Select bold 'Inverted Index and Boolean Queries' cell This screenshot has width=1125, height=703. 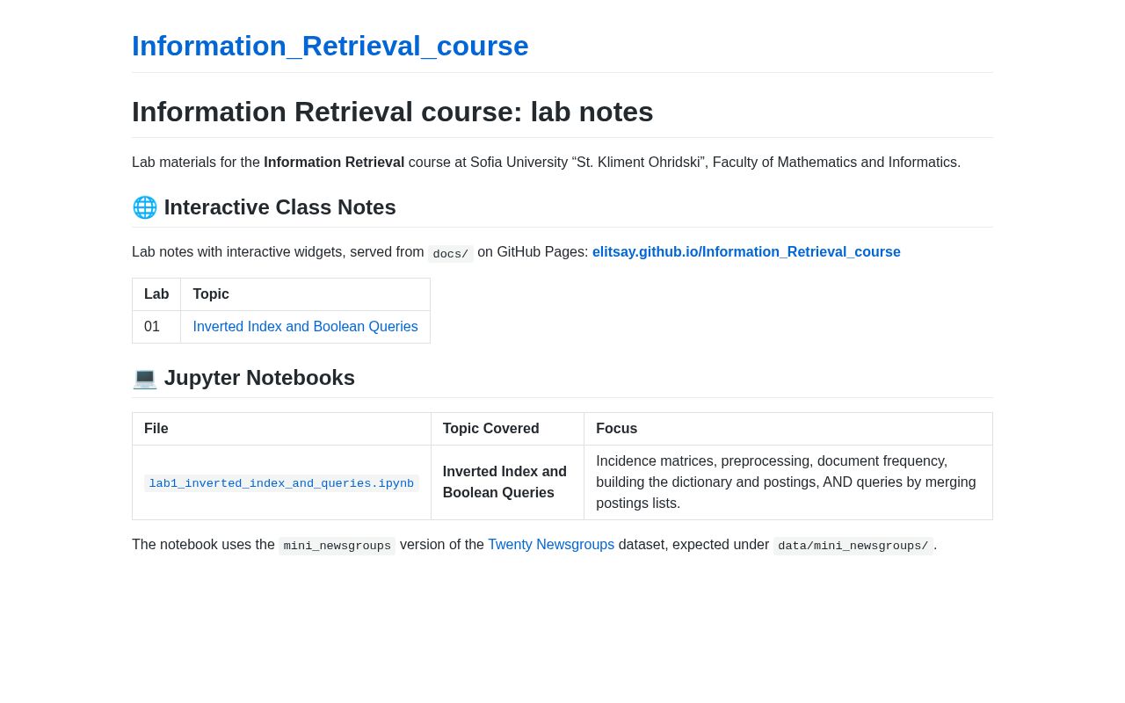click(x=507, y=482)
